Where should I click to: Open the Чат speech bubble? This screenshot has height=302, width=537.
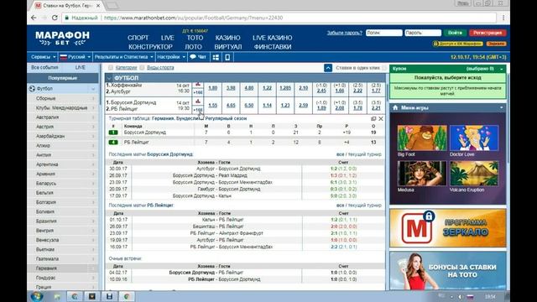[x=198, y=57]
